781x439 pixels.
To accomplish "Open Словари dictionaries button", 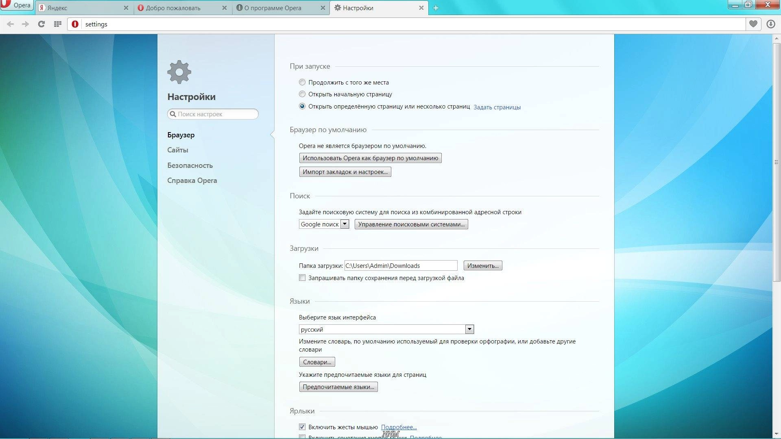I will pos(317,362).
